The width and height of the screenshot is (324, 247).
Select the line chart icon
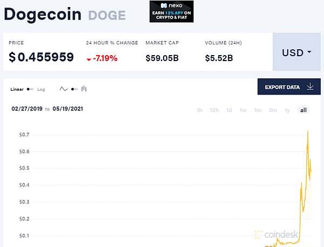click(63, 89)
